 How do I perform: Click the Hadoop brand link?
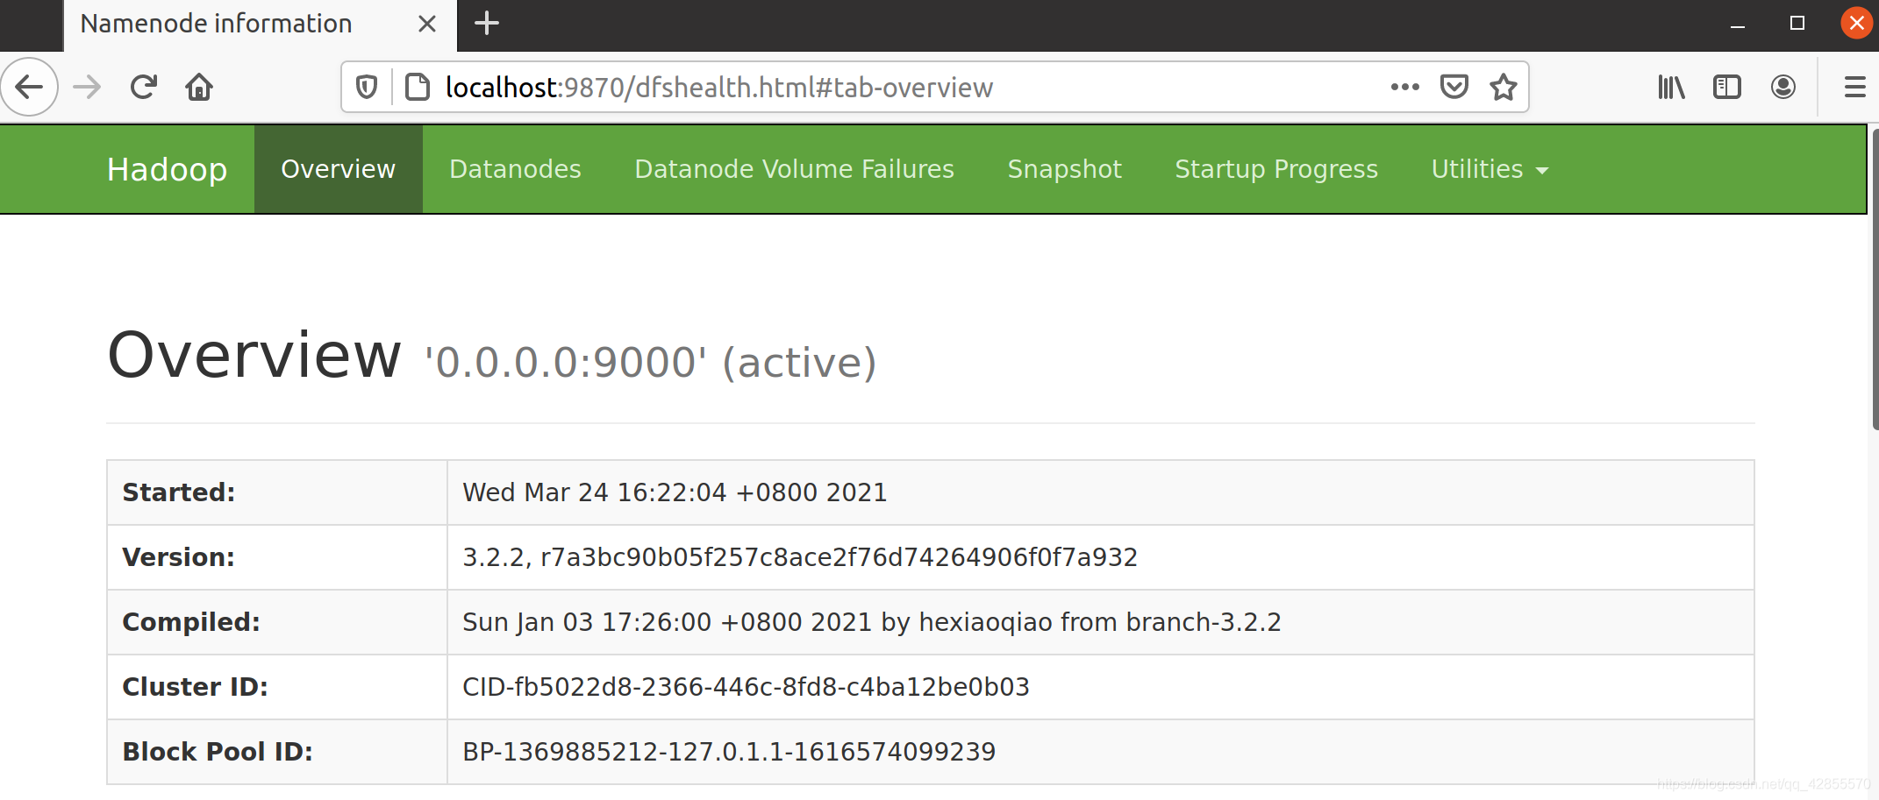point(167,169)
